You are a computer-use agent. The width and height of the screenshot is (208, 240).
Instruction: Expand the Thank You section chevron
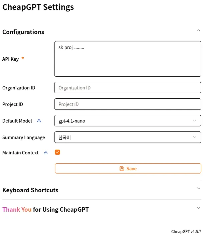coord(199,208)
